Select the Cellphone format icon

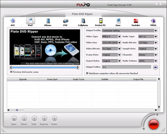pyautogui.click(x=83, y=21)
